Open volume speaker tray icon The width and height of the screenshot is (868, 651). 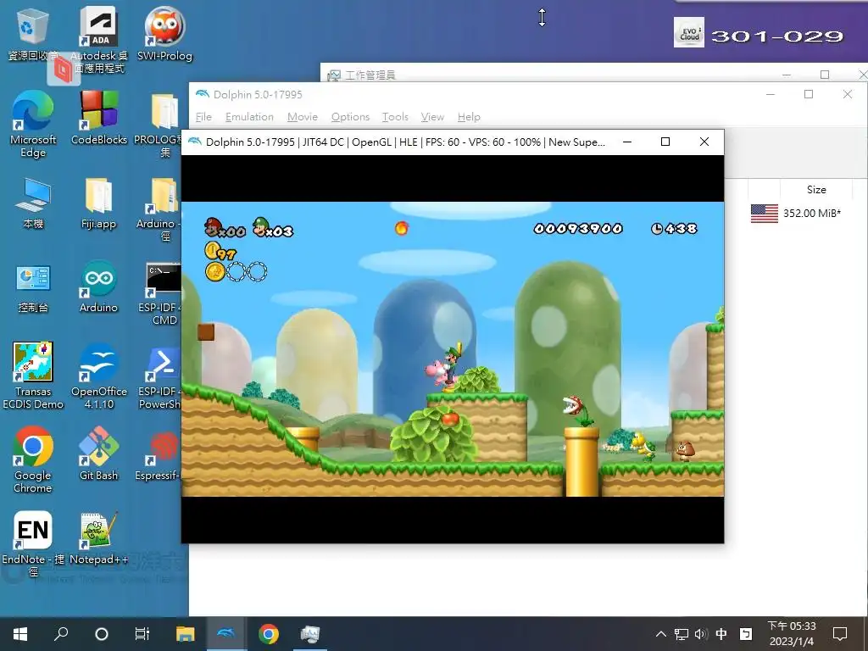point(701,634)
